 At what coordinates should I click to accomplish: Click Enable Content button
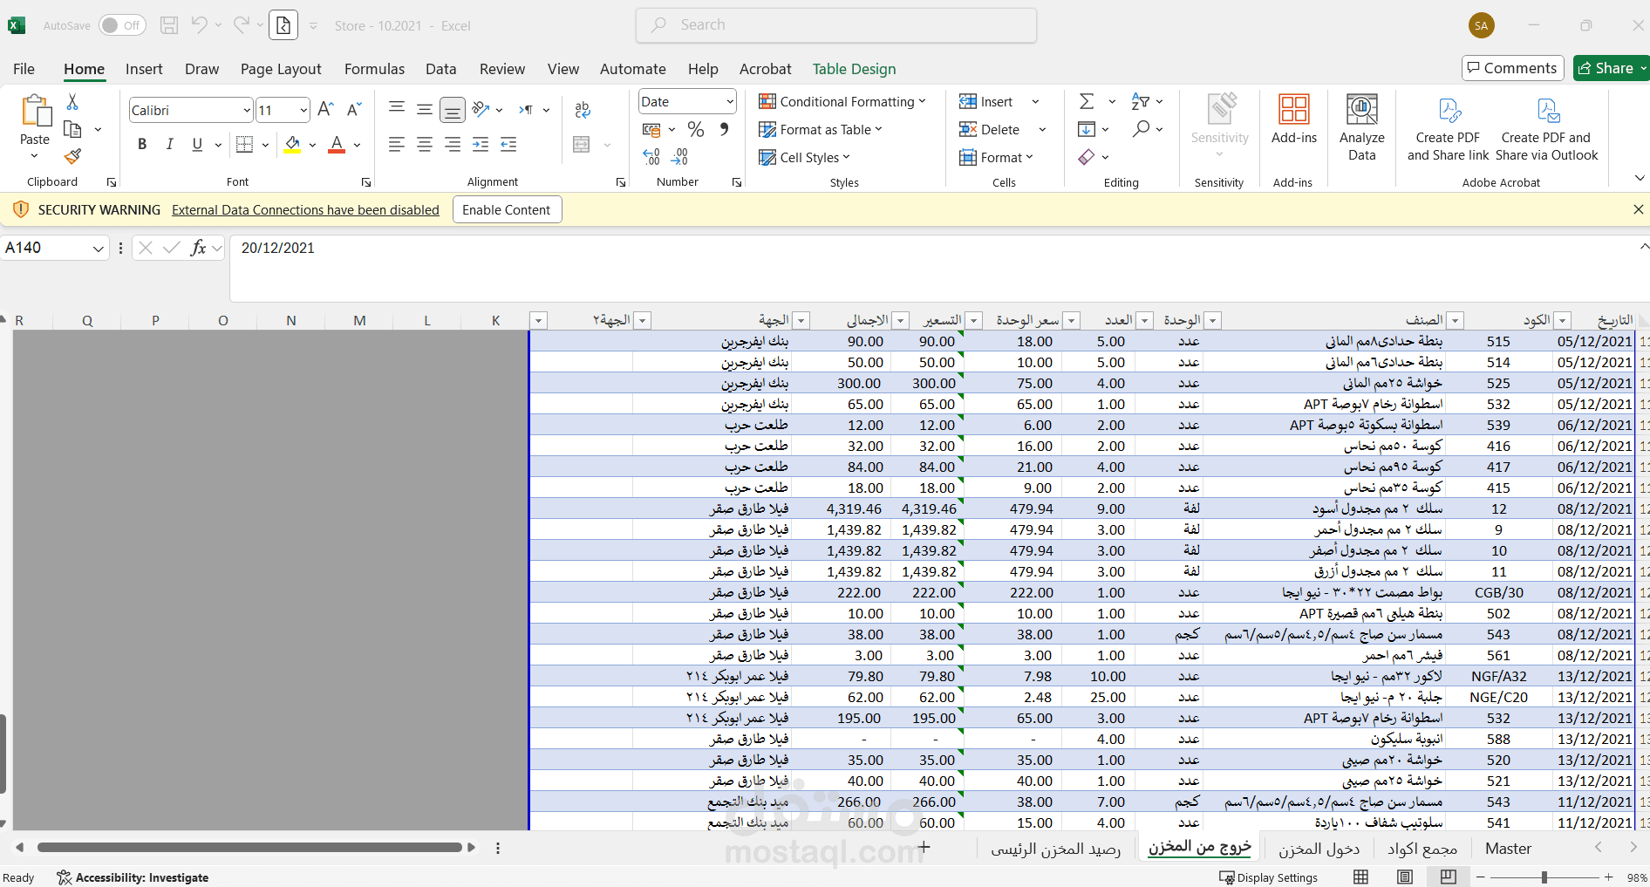(x=507, y=209)
